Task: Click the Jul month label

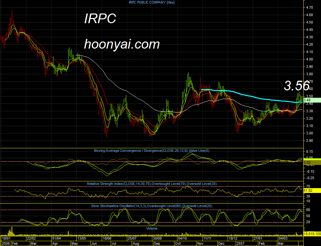Action: coord(114,243)
